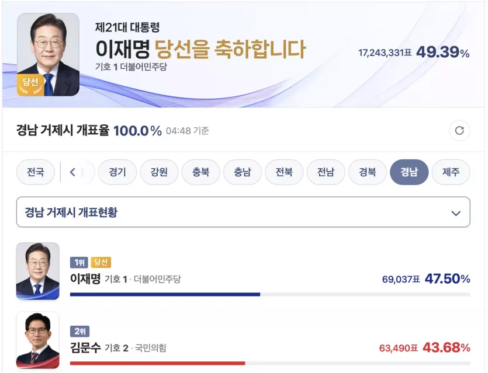The image size is (488, 373).
Task: Click the 당선 tag next to 1위
Action: 101,263
